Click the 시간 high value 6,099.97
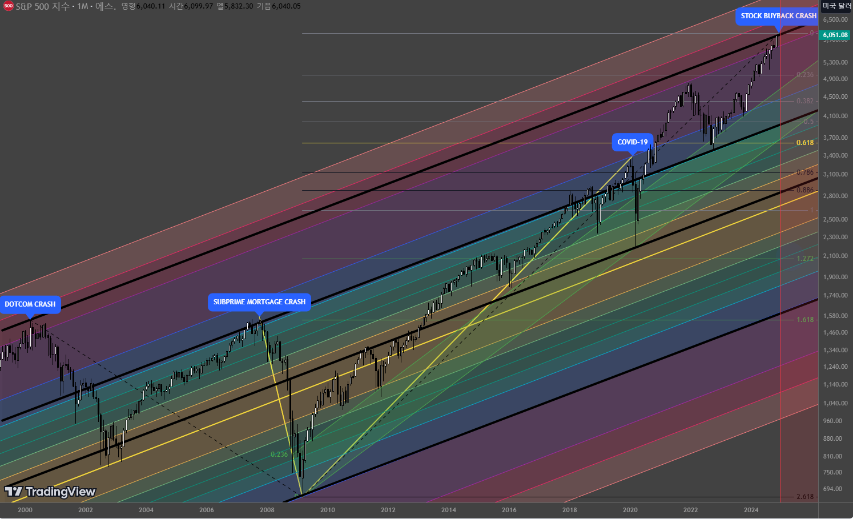This screenshot has height=519, width=853. point(198,6)
